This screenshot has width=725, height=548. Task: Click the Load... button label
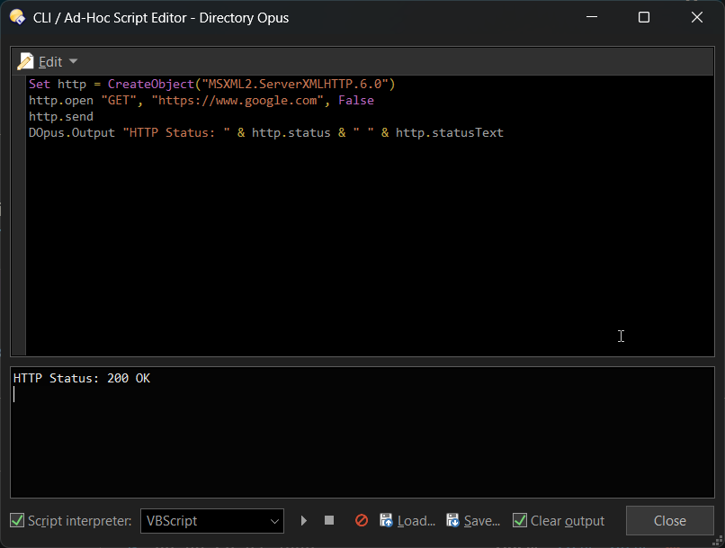tap(416, 521)
